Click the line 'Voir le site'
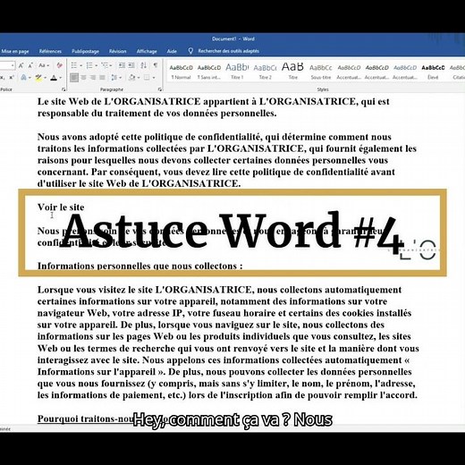The height and width of the screenshot is (465, 465). pyautogui.click(x=61, y=207)
